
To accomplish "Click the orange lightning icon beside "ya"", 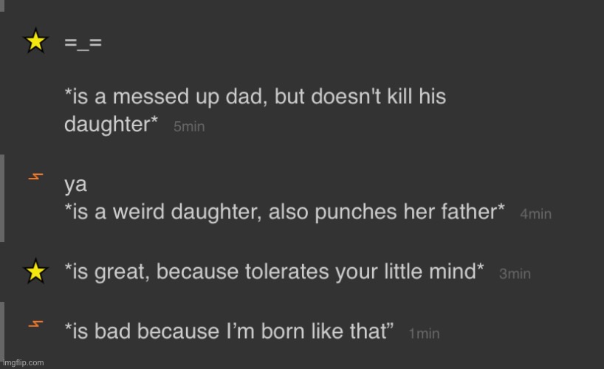I will pyautogui.click(x=35, y=177).
